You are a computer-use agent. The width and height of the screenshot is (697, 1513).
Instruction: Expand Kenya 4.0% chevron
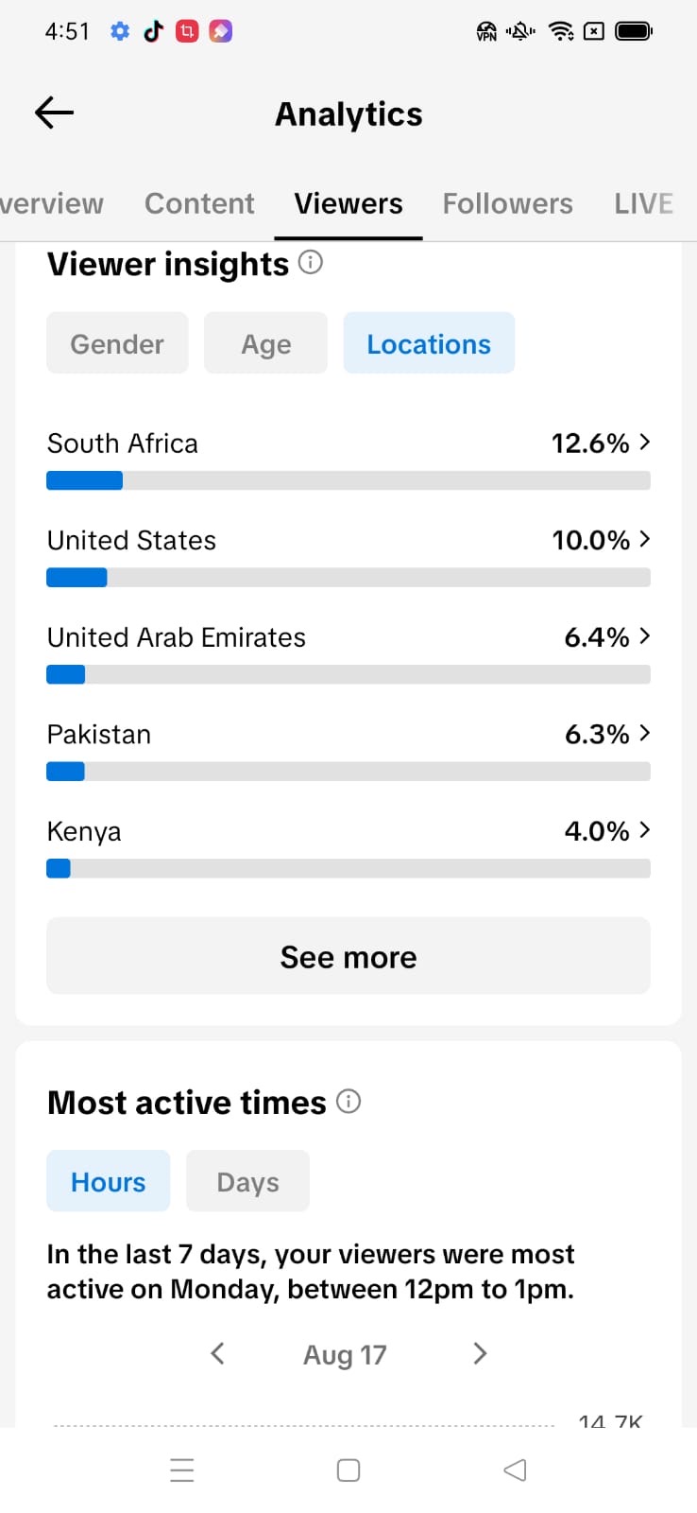pos(644,829)
